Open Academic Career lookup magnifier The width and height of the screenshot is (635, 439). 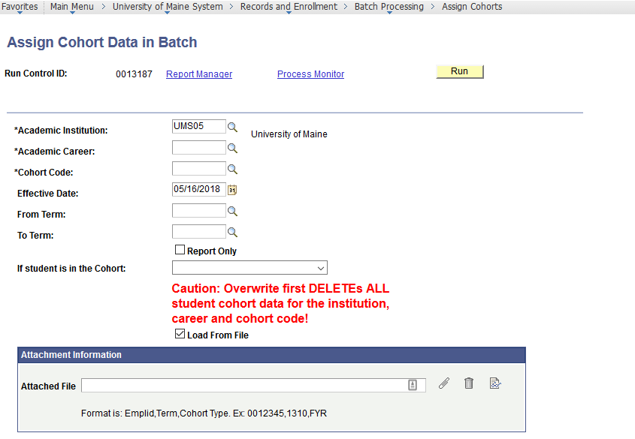point(232,149)
